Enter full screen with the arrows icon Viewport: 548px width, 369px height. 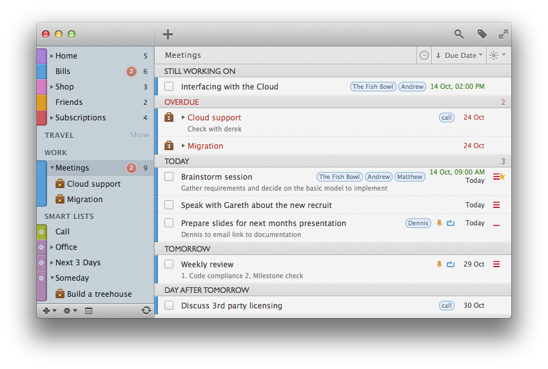(x=504, y=34)
